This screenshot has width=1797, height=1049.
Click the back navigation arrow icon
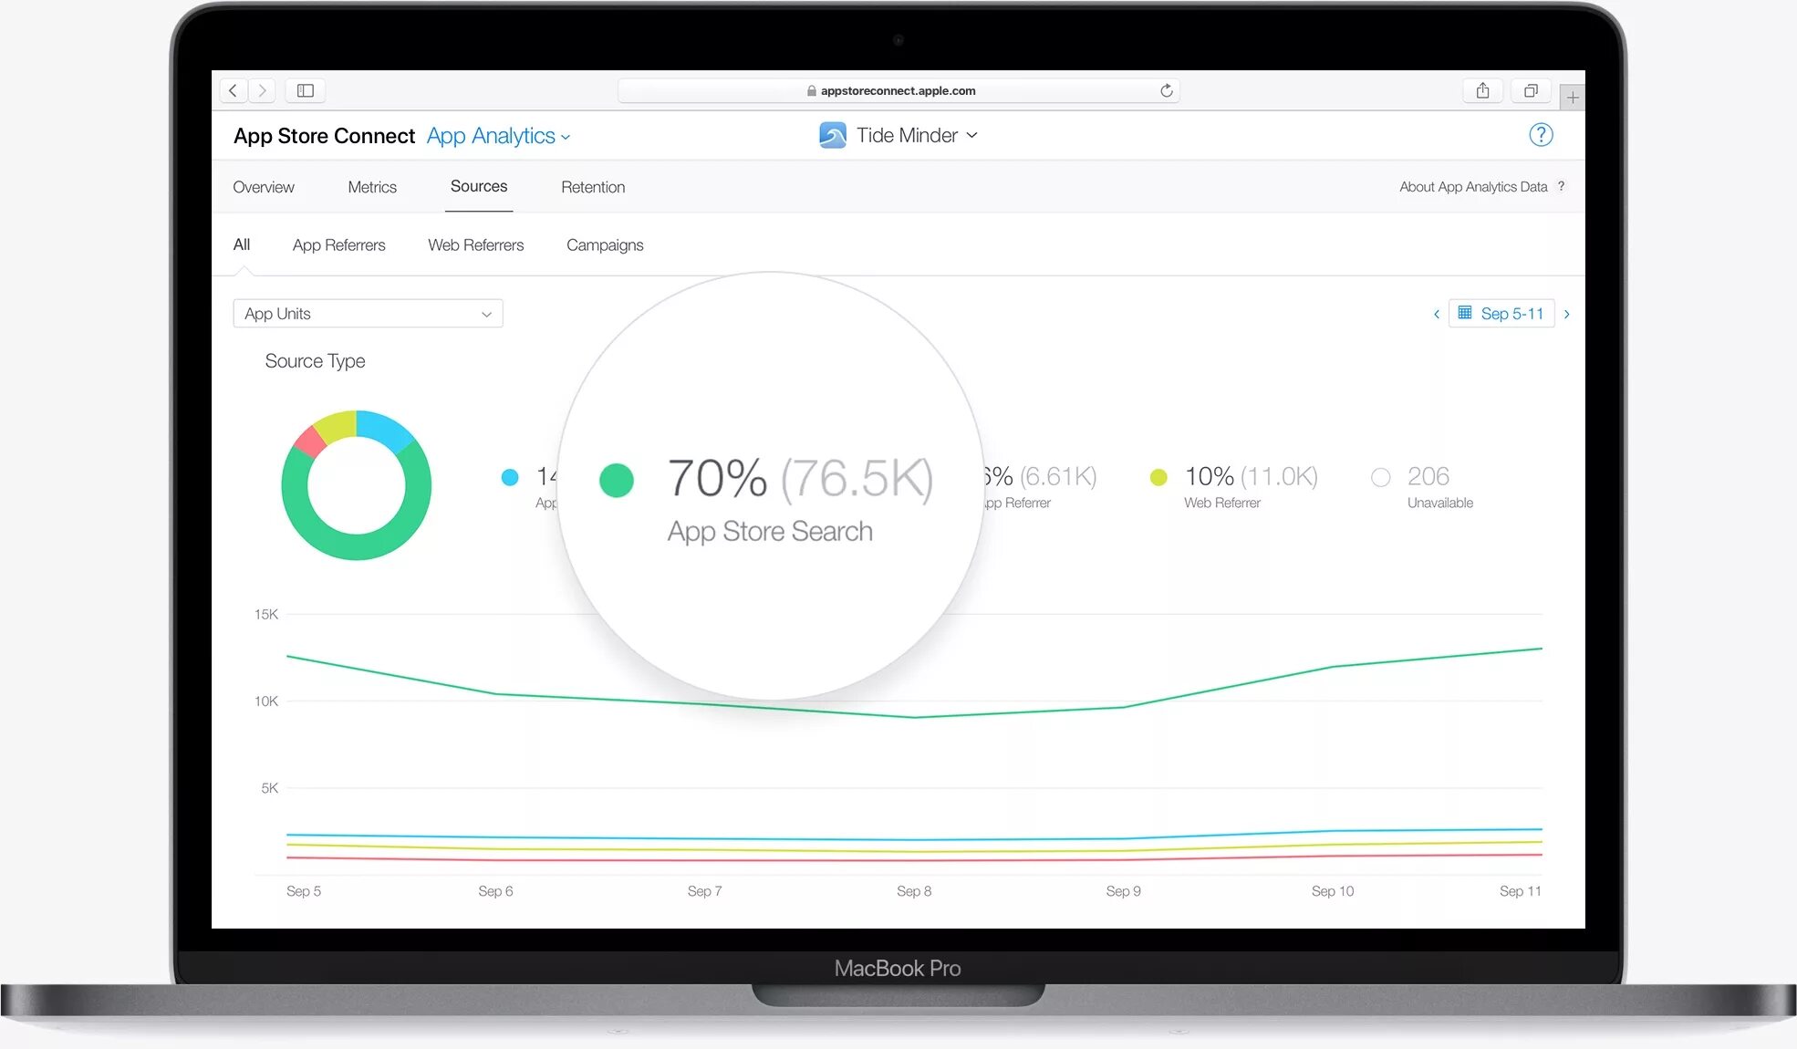click(x=234, y=88)
